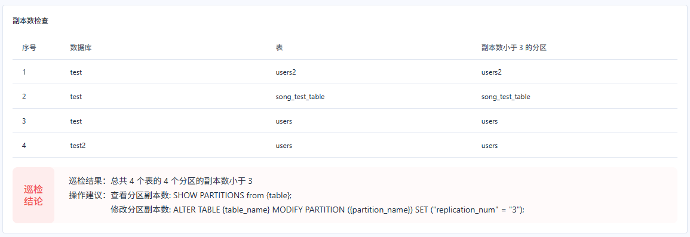Click the 副本数检查 section title

coord(30,21)
